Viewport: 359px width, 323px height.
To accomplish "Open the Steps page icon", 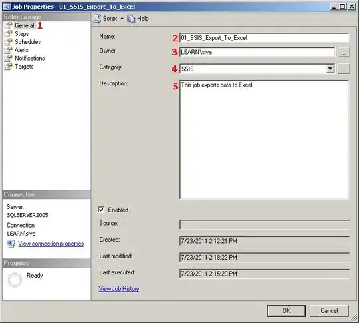I will click(x=8, y=34).
